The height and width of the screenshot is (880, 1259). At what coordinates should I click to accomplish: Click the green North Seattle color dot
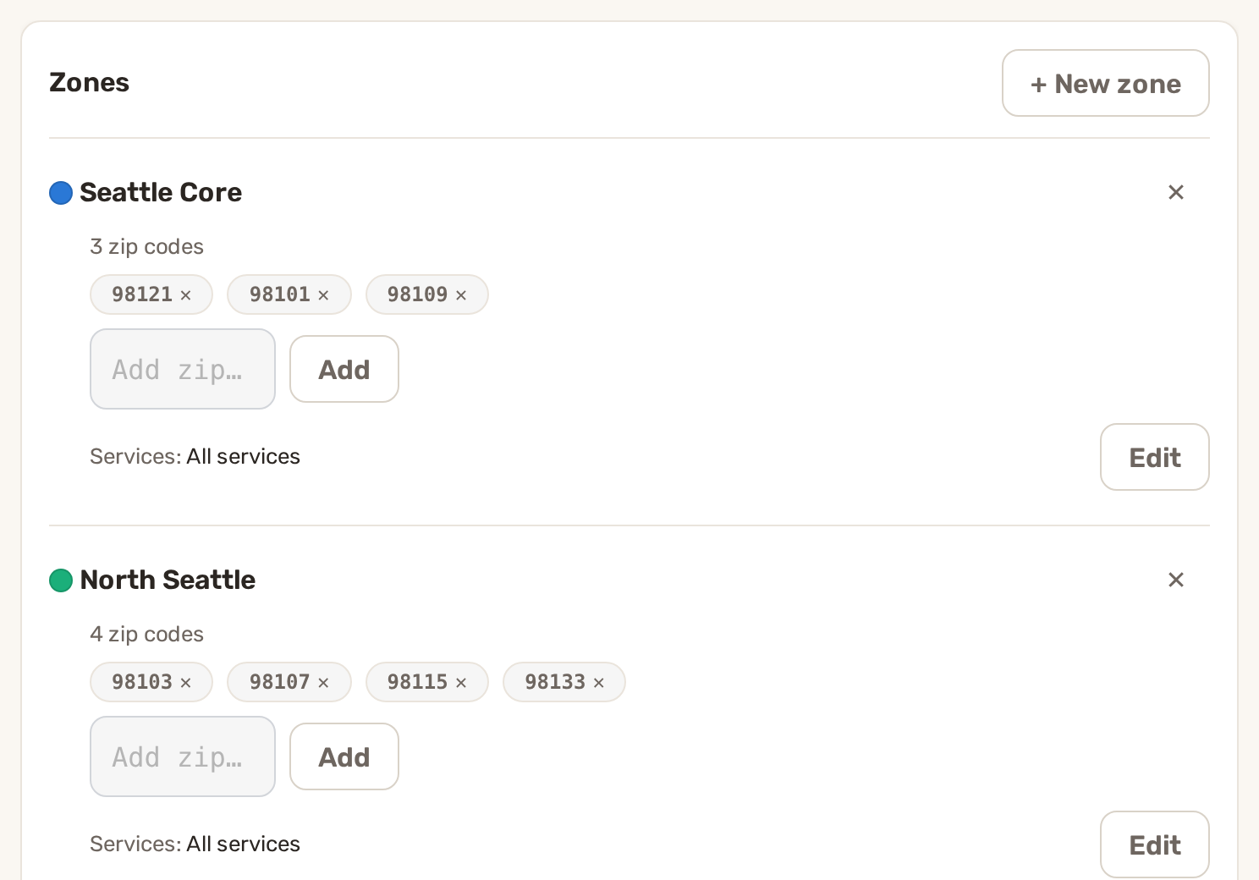tap(61, 580)
